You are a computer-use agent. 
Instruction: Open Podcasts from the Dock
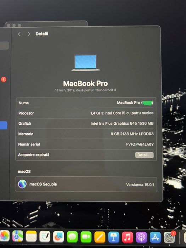click(x=141, y=237)
